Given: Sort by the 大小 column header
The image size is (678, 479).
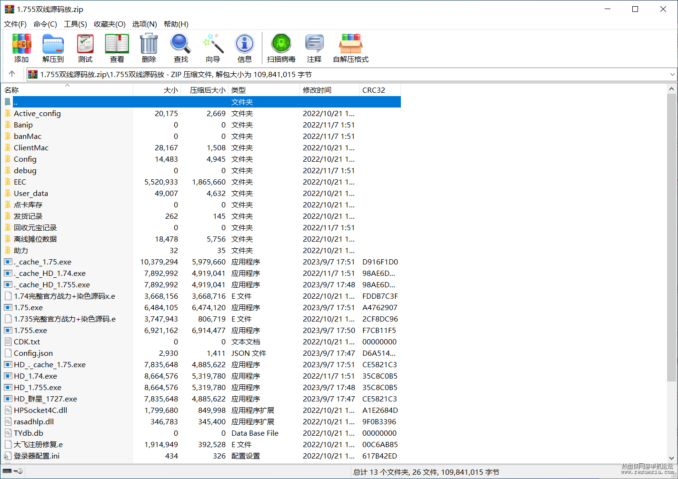Looking at the screenshot, I should [x=157, y=90].
